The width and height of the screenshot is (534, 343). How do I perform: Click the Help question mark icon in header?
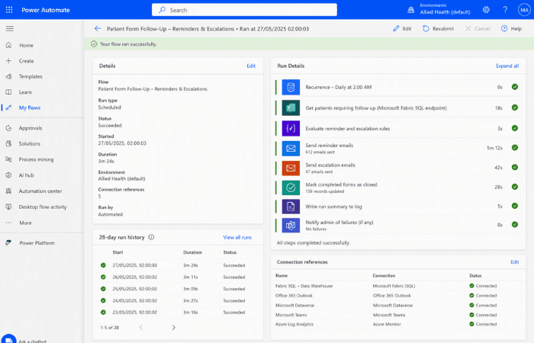(x=505, y=10)
